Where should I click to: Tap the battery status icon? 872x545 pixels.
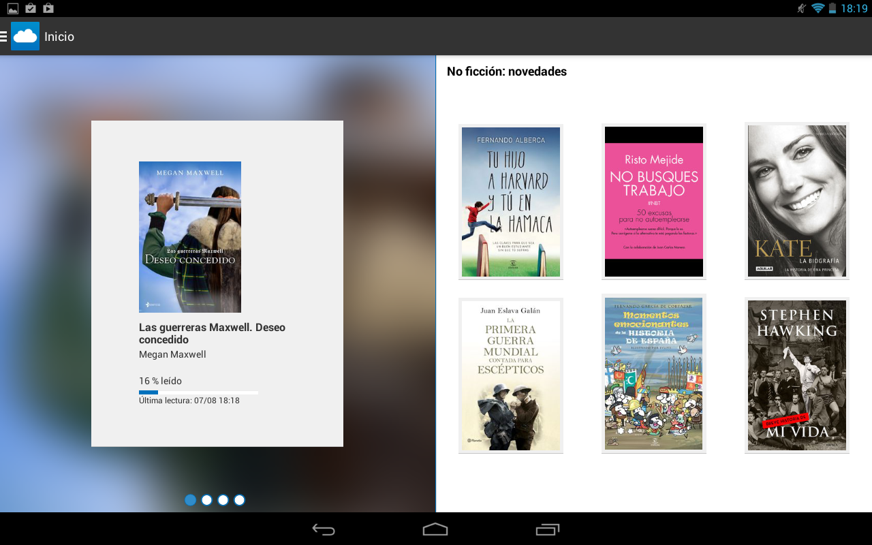(x=832, y=8)
